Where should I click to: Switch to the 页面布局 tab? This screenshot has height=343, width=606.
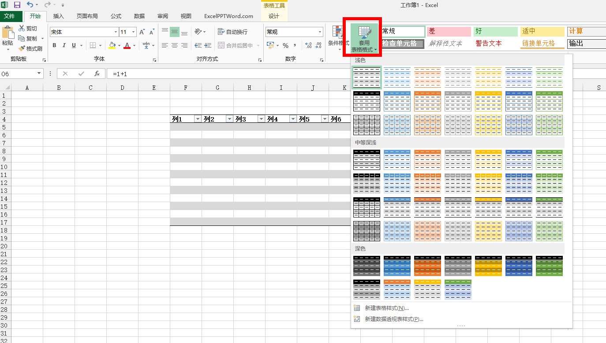click(87, 16)
